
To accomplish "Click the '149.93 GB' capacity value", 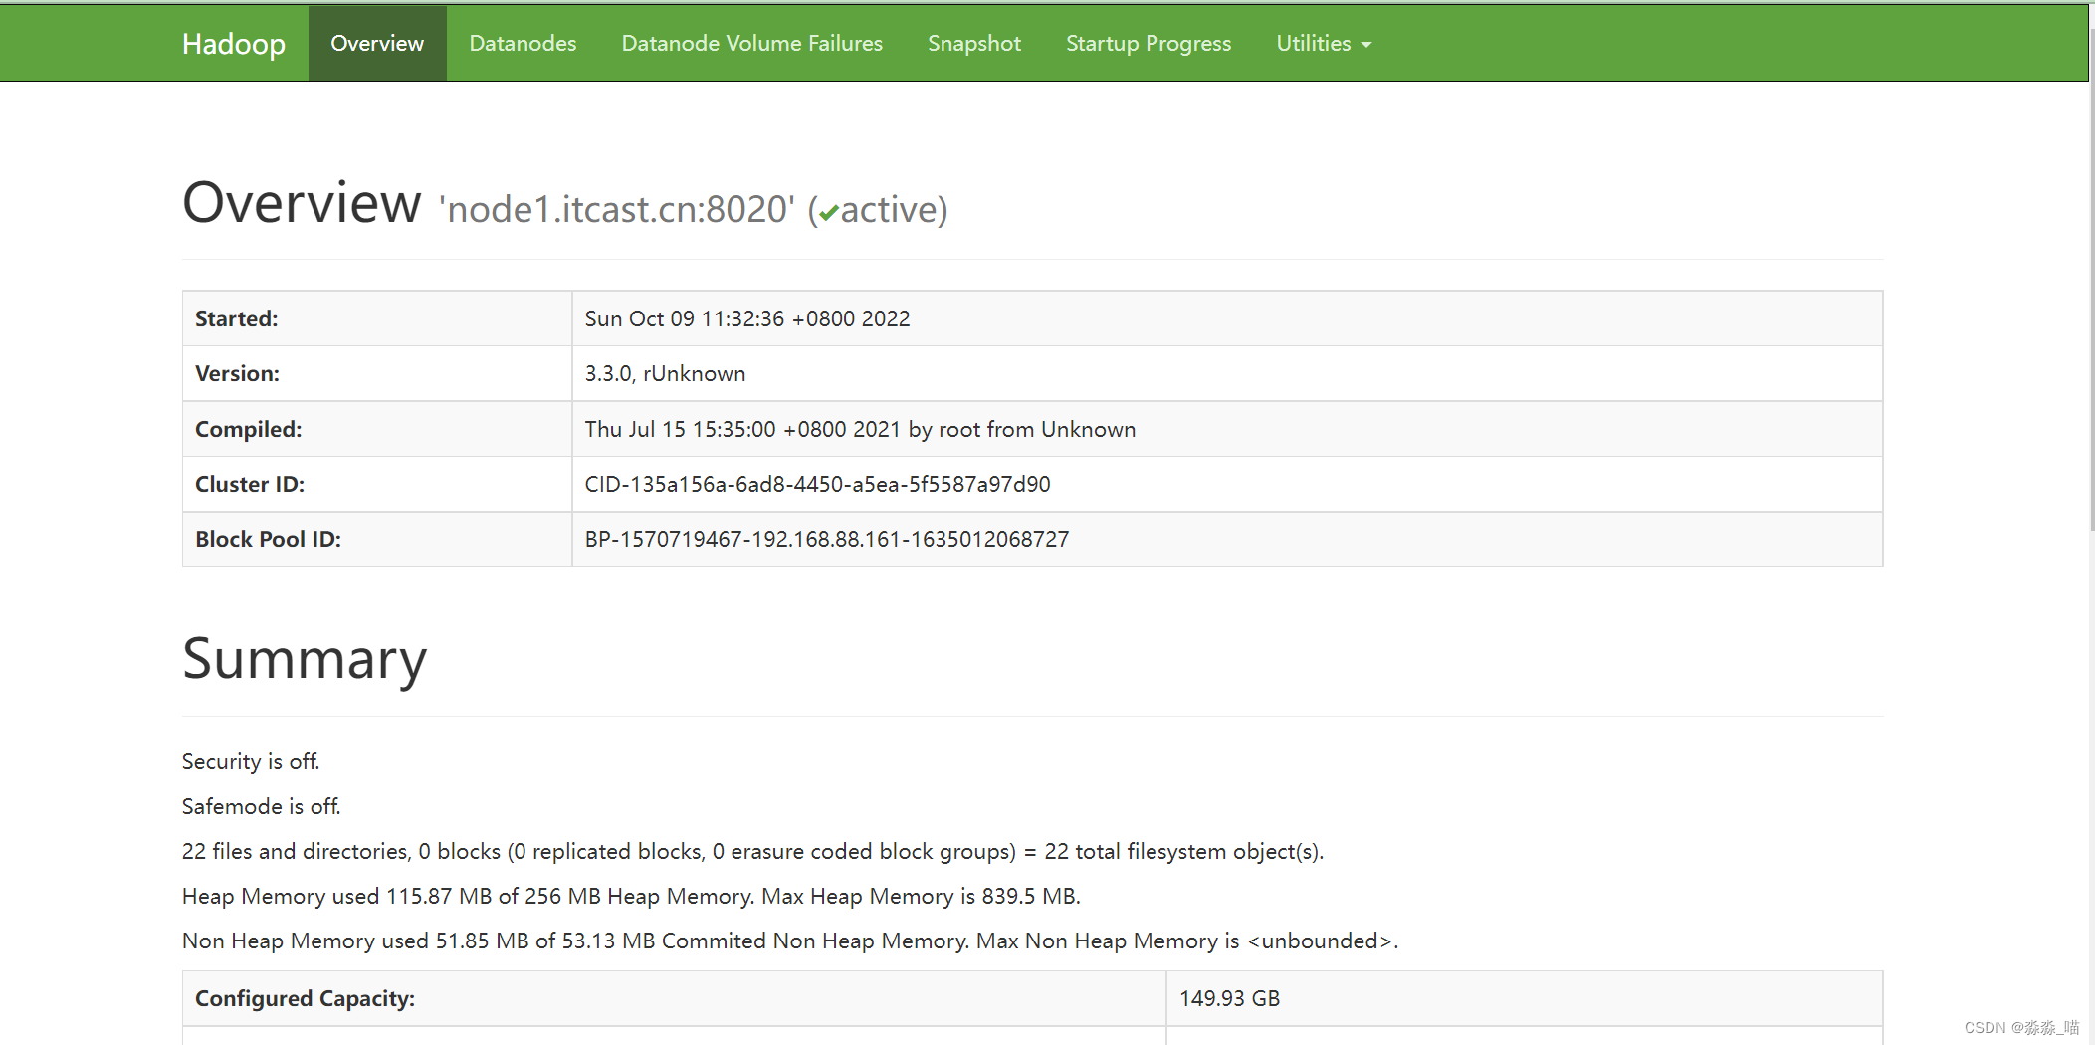I will tap(1229, 998).
